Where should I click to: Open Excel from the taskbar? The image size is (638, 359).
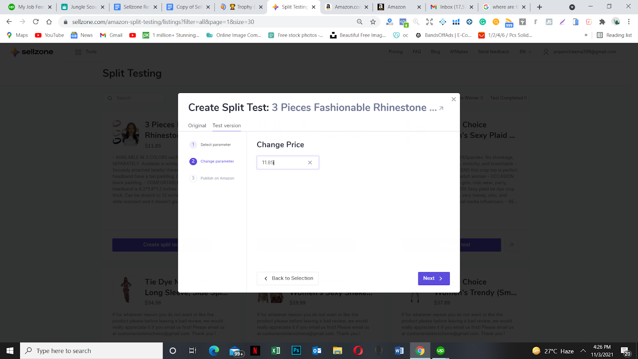click(x=276, y=351)
